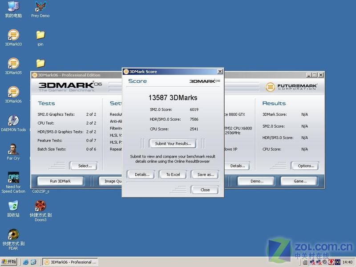Open the DAEMON Tools desktop icon
The width and height of the screenshot is (356, 267).
13,123
